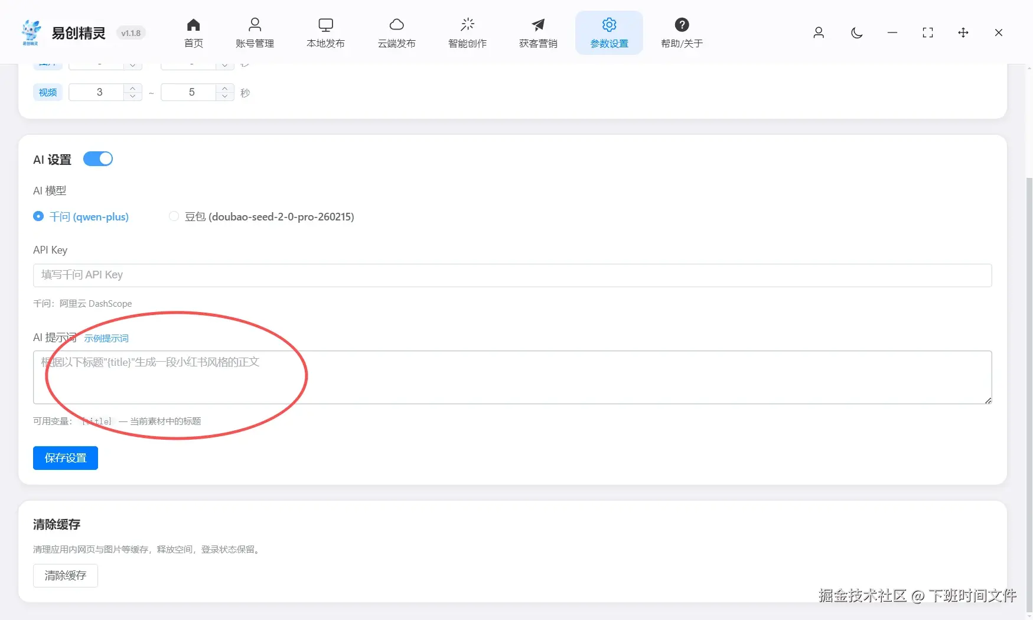Select the 千问 (qwen-plus) model

pyautogui.click(x=81, y=217)
